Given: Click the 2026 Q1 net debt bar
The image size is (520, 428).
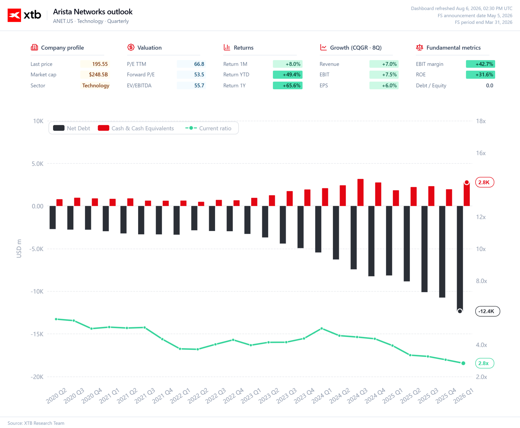Looking at the screenshot, I should [460, 259].
